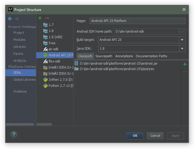Click the Python icon beside Python 2.7.12
195x149 pixels.
45,86
